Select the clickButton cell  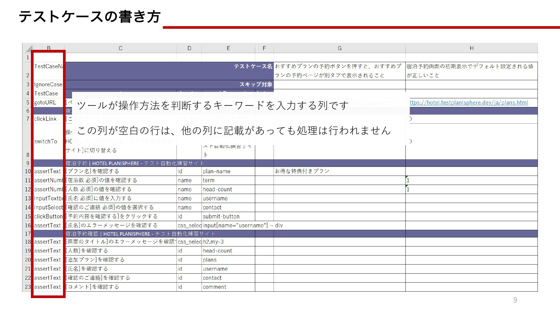[x=49, y=216]
